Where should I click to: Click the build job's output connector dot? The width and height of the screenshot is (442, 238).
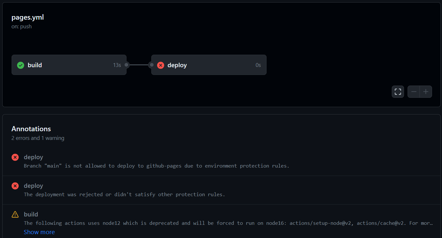(x=127, y=65)
